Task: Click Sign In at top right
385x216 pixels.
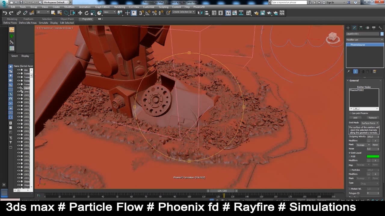Action: pyautogui.click(x=330, y=2)
